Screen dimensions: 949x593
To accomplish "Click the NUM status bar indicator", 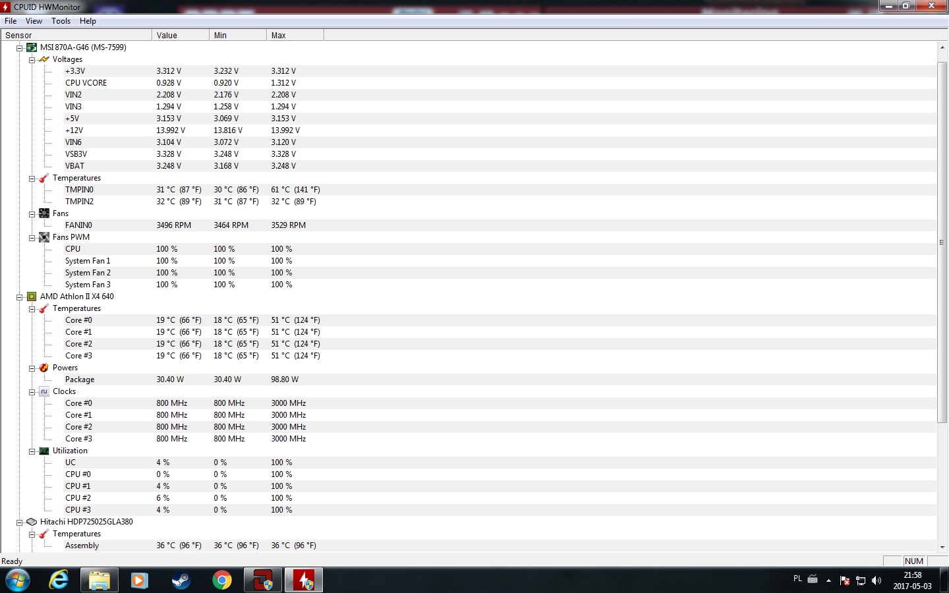I will 914,561.
